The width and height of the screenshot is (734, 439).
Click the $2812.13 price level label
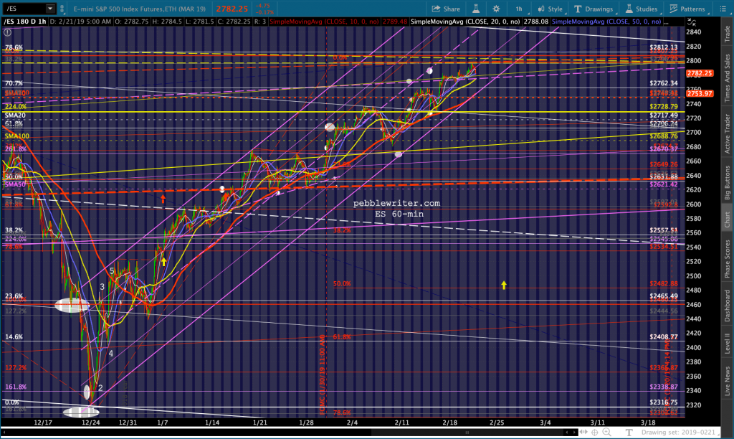pos(664,47)
